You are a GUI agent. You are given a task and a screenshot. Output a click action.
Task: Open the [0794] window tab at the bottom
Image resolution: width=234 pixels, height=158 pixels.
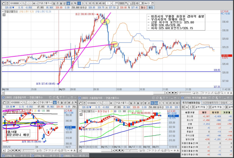45,156
